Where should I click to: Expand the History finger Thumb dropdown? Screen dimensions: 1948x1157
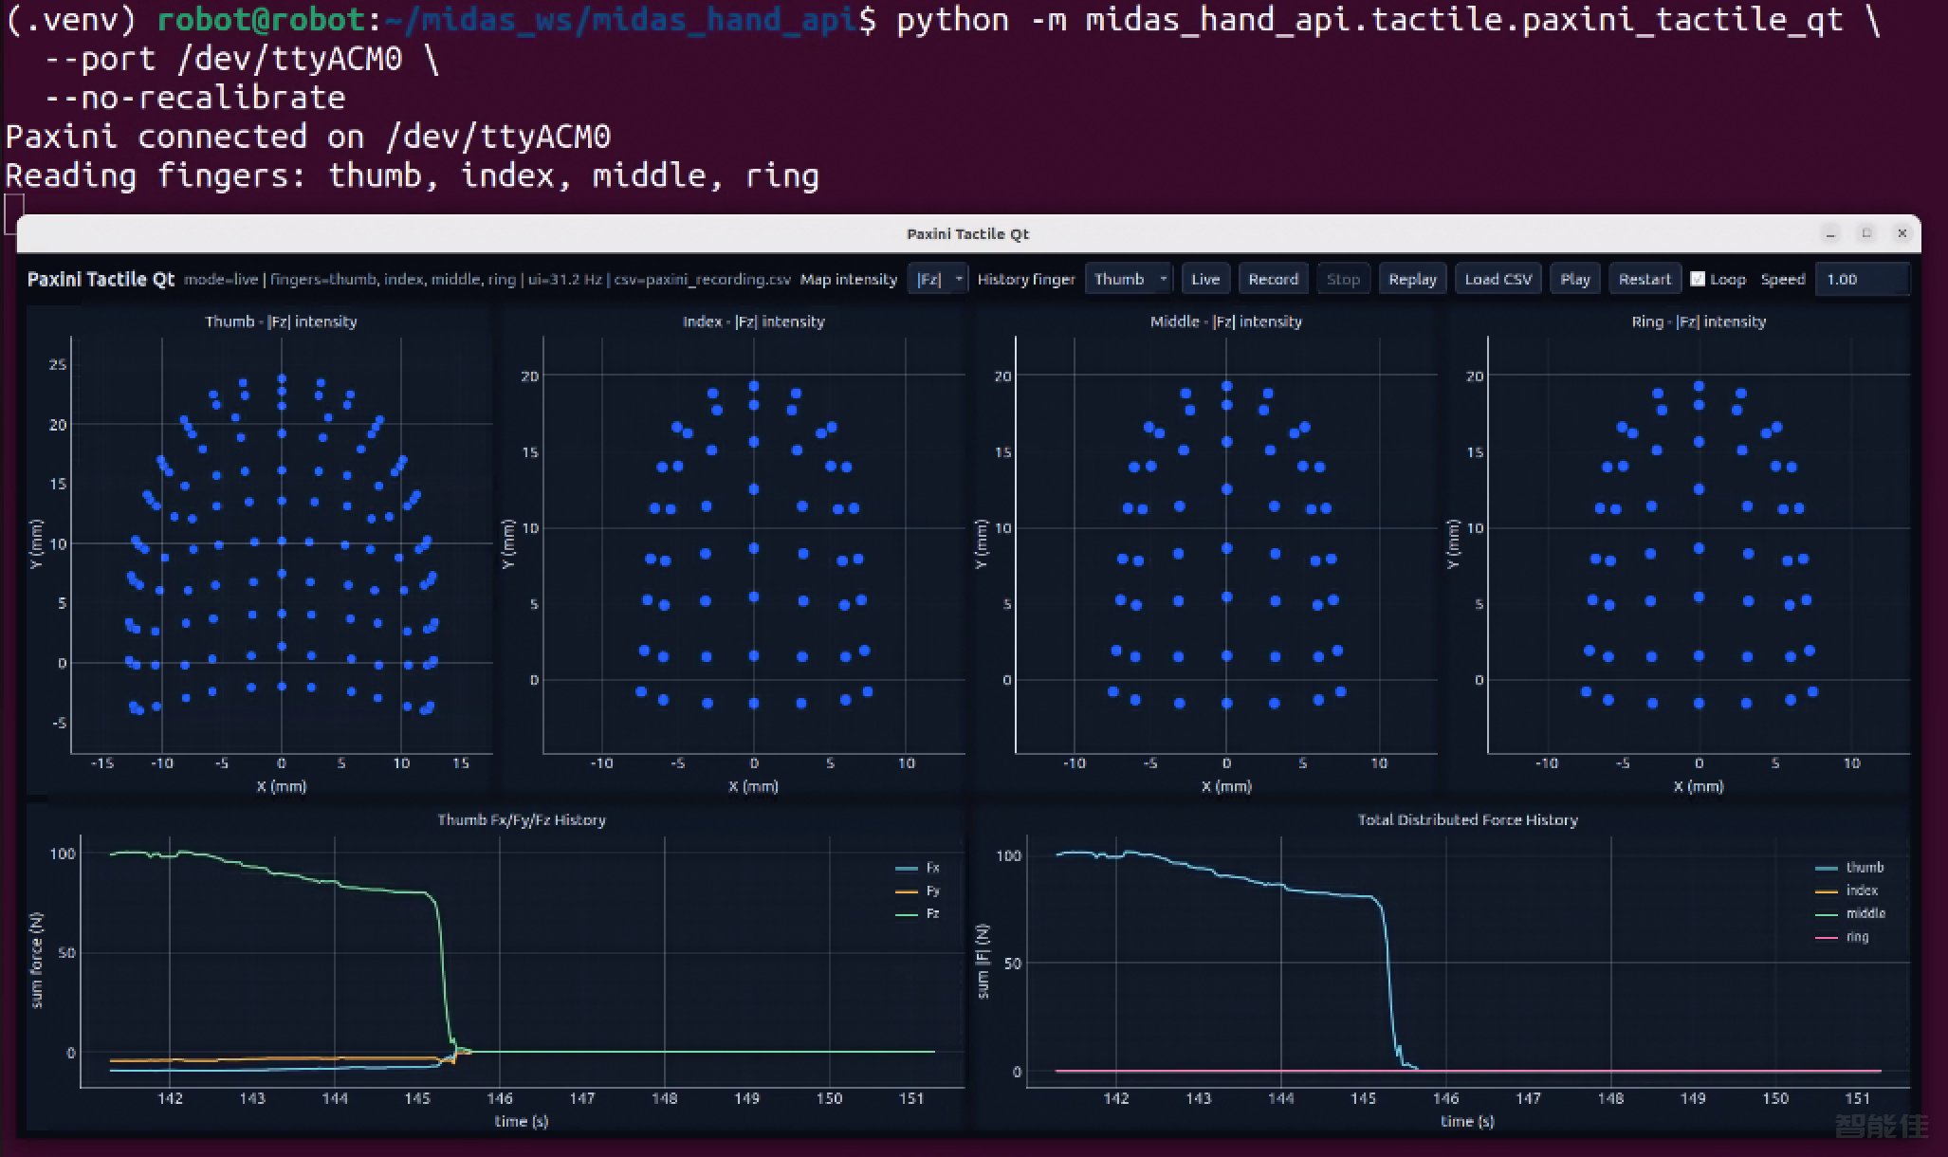1129,279
